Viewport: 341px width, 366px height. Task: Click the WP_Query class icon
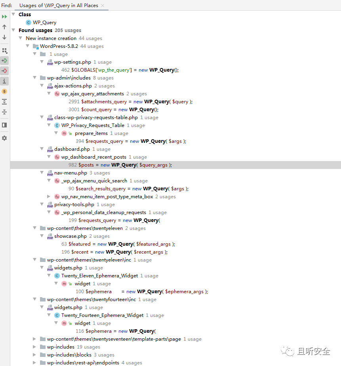[x=29, y=23]
